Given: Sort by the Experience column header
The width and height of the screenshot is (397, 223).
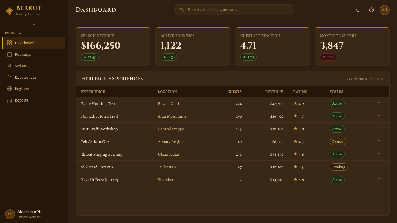Looking at the screenshot, I should 93,92.
